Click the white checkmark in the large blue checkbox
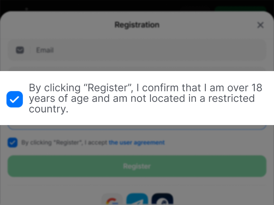274x205 pixels. 14,99
